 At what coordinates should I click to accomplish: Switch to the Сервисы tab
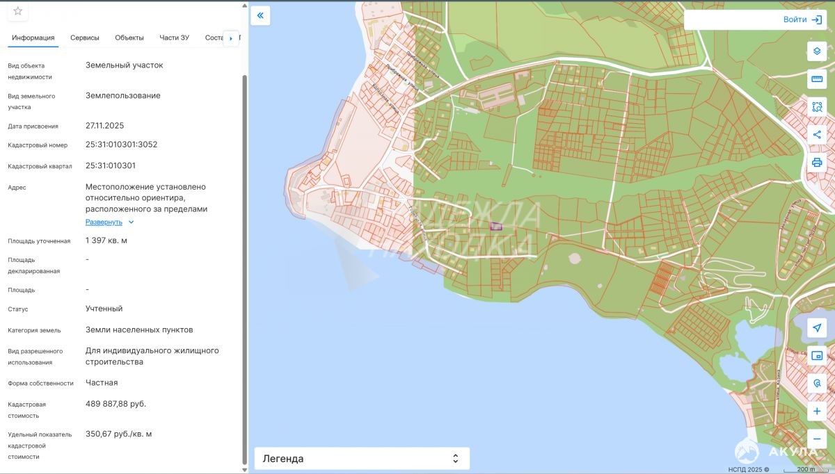[x=85, y=38]
